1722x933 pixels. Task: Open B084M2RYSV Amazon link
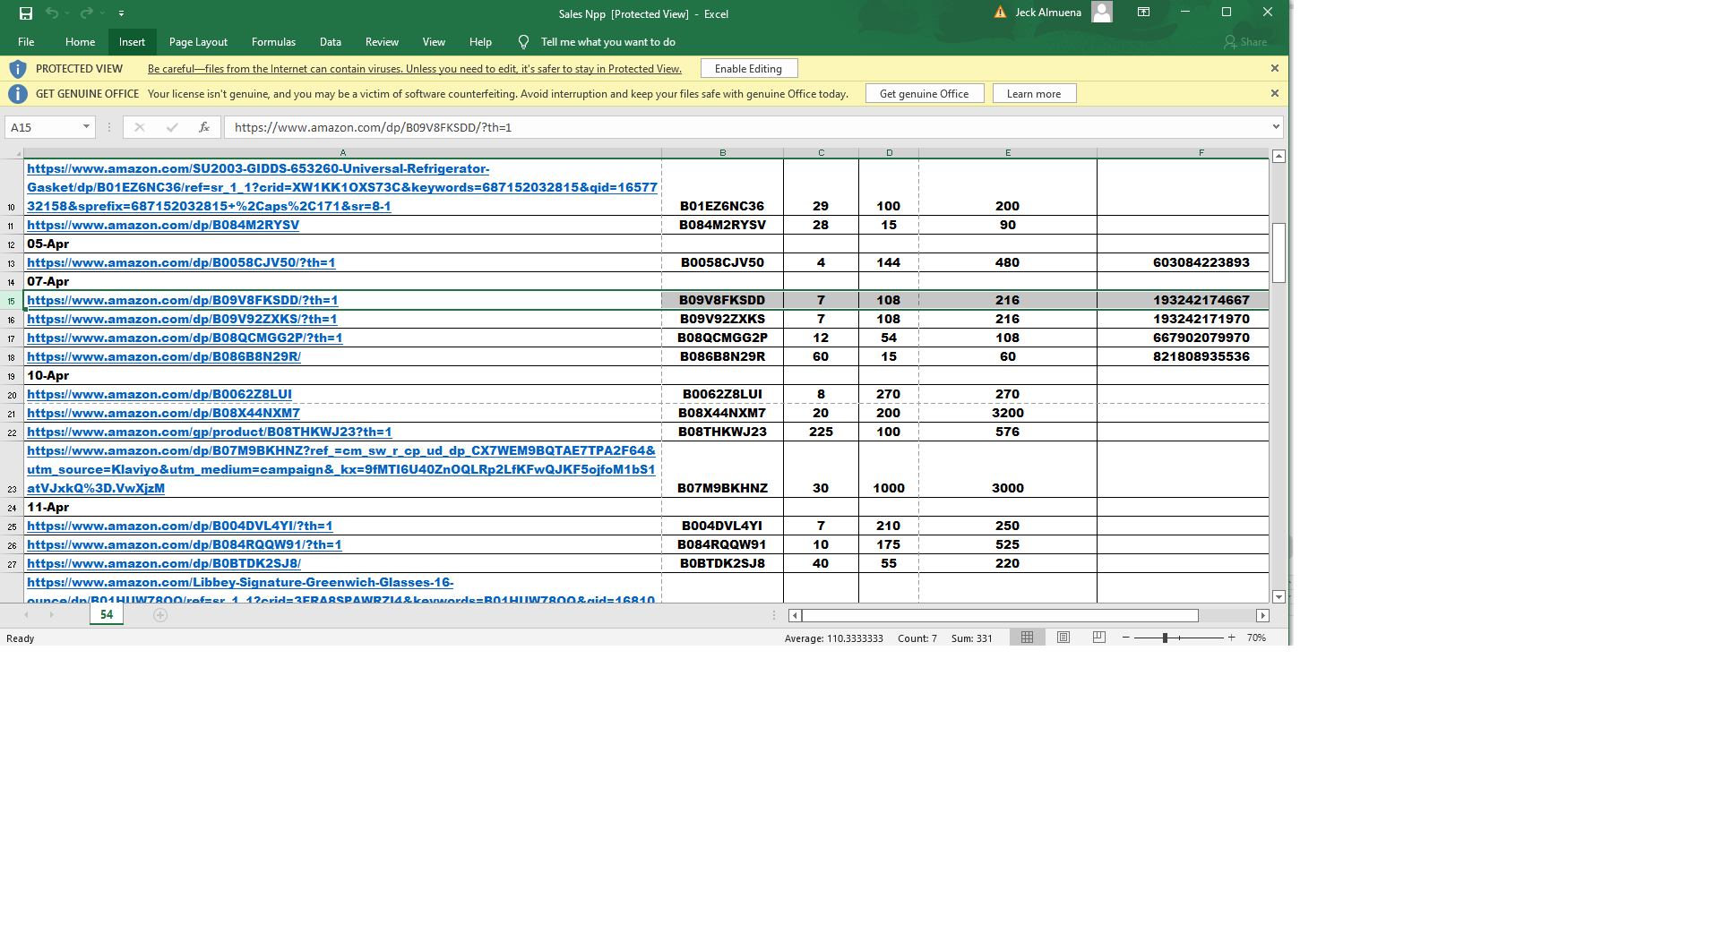coord(163,226)
